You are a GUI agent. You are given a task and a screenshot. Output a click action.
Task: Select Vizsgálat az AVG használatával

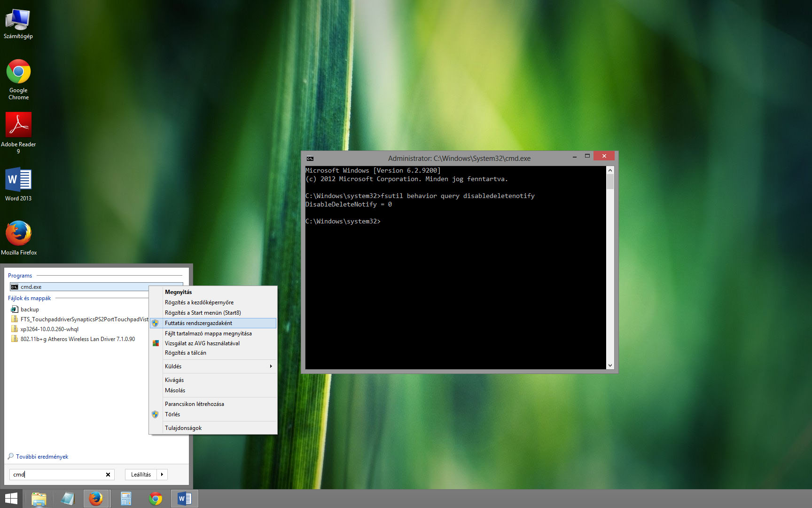(202, 343)
